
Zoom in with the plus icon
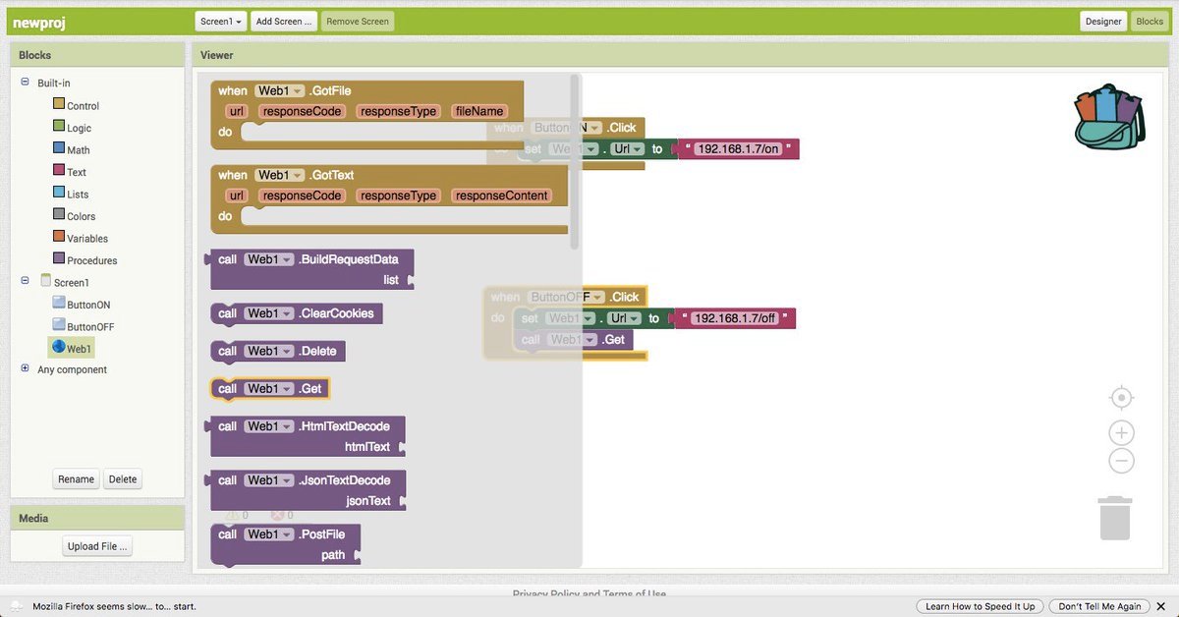[x=1121, y=433]
